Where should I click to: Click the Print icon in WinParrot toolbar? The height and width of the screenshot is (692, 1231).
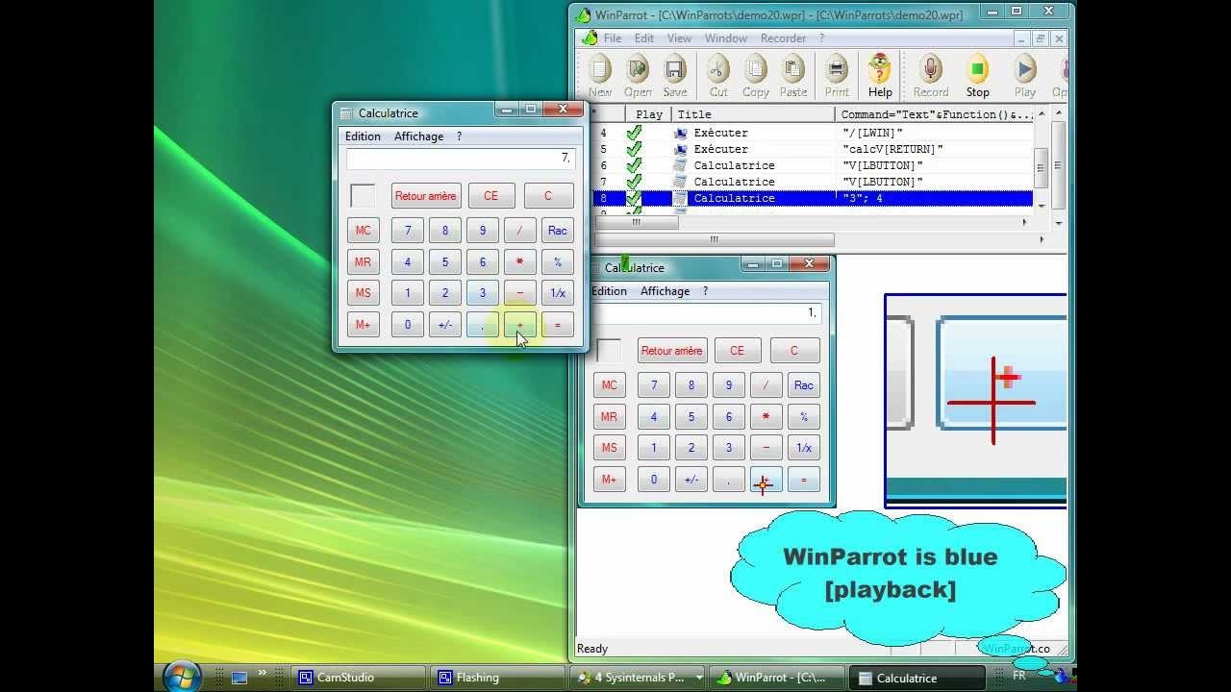[837, 75]
